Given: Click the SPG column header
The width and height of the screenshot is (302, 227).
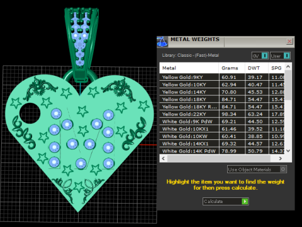Looking at the screenshot, I should coord(276,68).
